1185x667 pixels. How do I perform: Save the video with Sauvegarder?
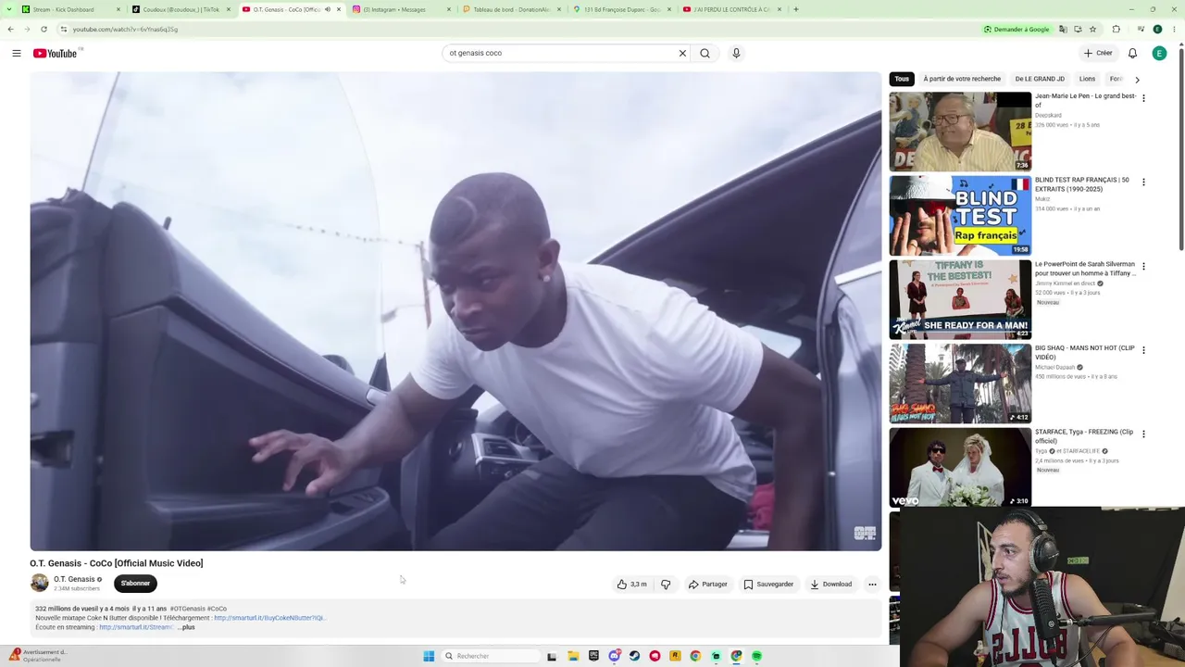(769, 585)
